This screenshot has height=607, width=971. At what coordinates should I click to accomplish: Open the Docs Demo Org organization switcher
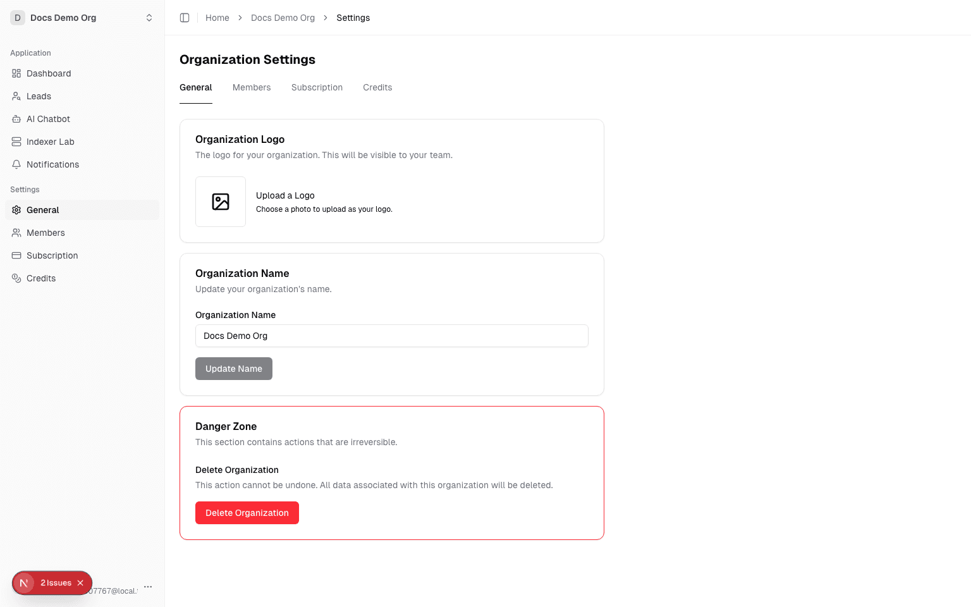(82, 18)
